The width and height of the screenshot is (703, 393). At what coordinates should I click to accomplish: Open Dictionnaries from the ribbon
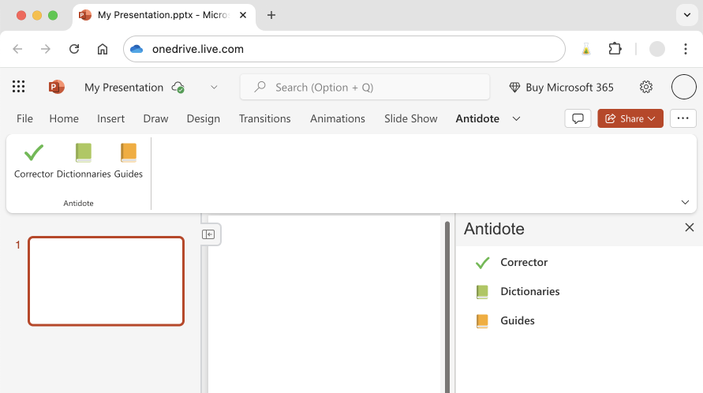pos(84,153)
